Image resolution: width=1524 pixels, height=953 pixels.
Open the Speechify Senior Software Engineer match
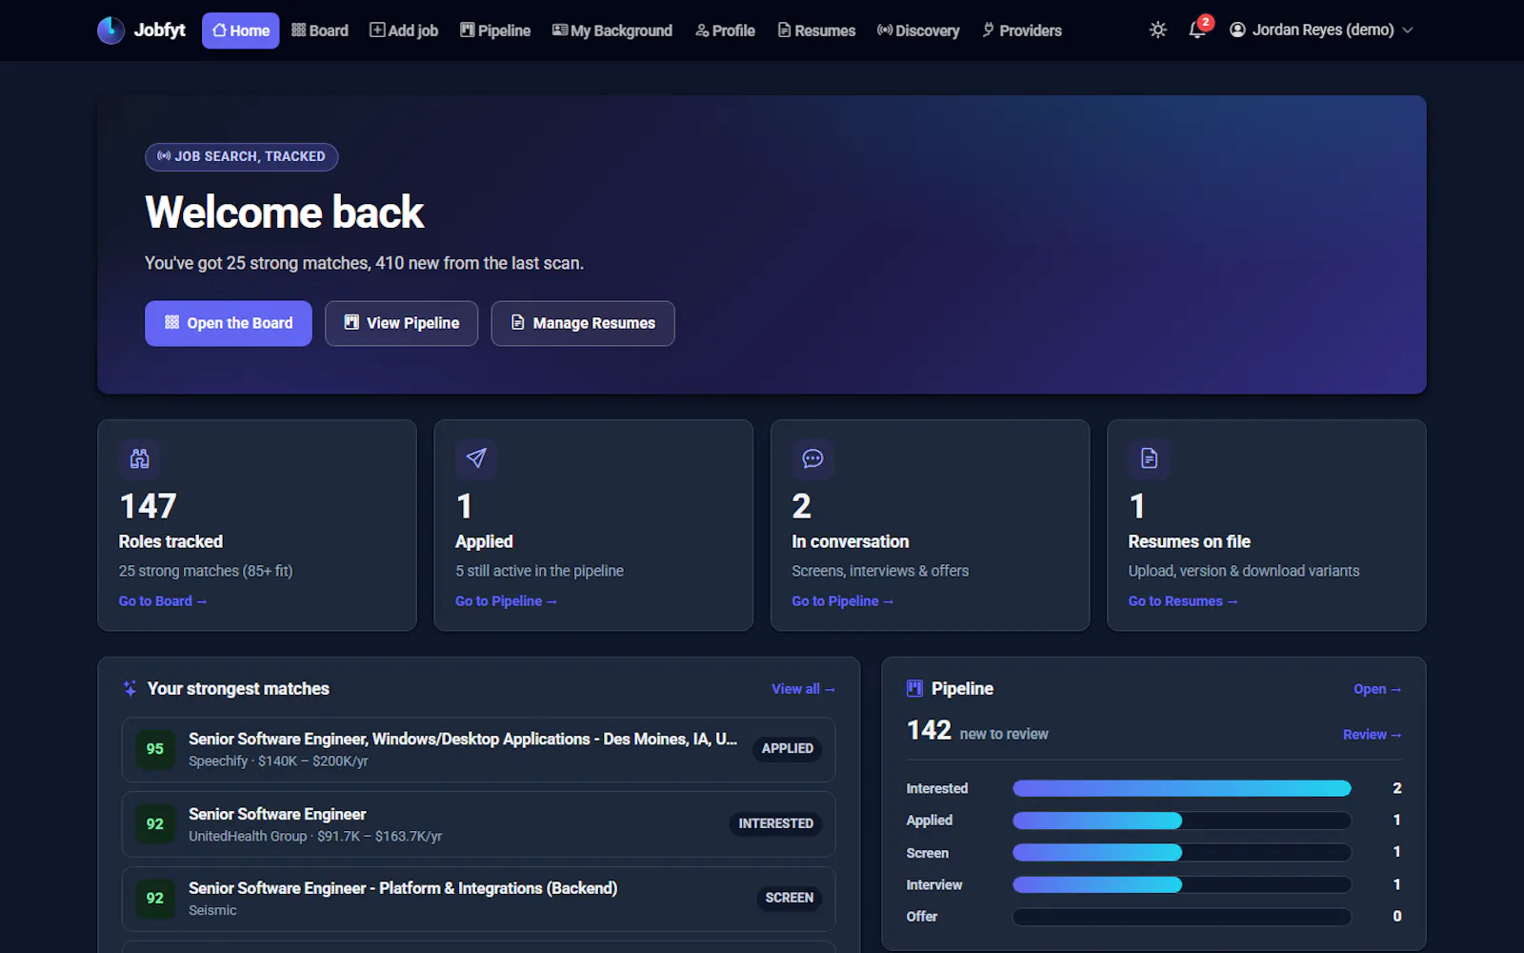[x=478, y=749]
